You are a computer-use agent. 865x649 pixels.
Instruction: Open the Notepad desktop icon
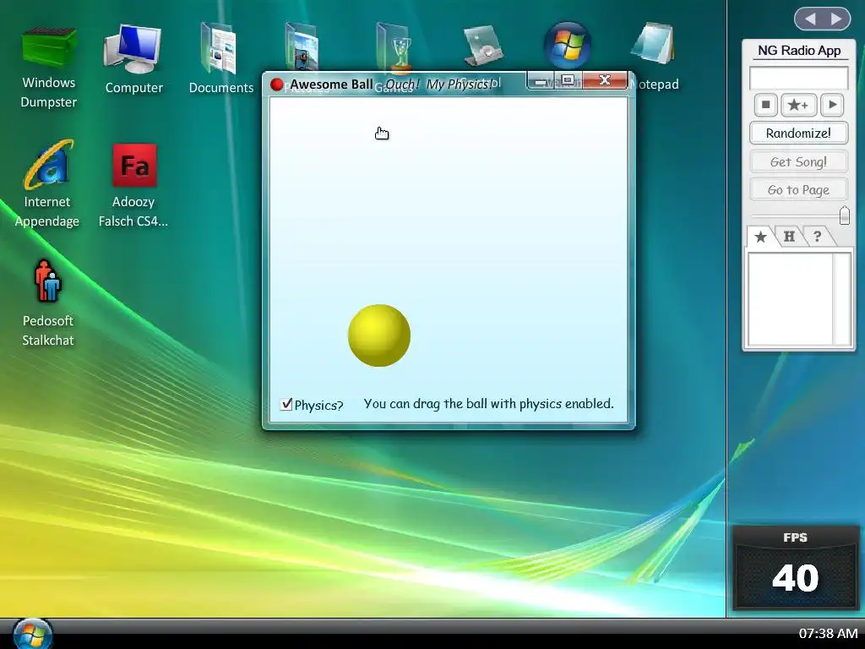pyautogui.click(x=653, y=55)
